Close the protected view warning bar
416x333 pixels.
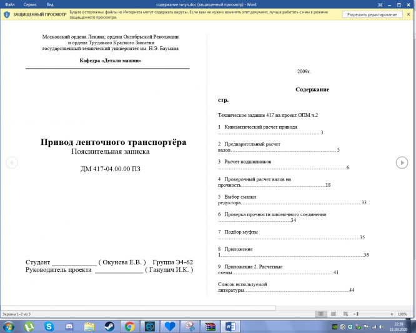[409, 14]
